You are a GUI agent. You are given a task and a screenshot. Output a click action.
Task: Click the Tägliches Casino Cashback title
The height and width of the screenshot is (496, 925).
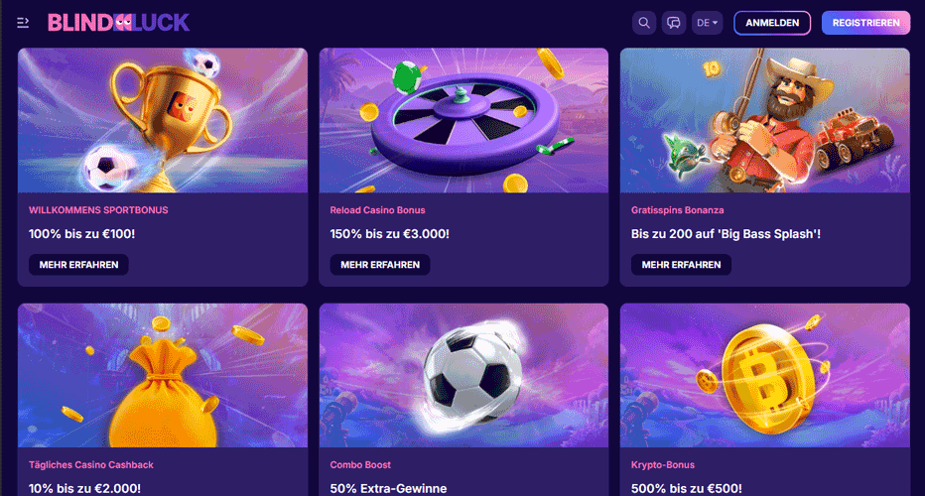point(91,464)
